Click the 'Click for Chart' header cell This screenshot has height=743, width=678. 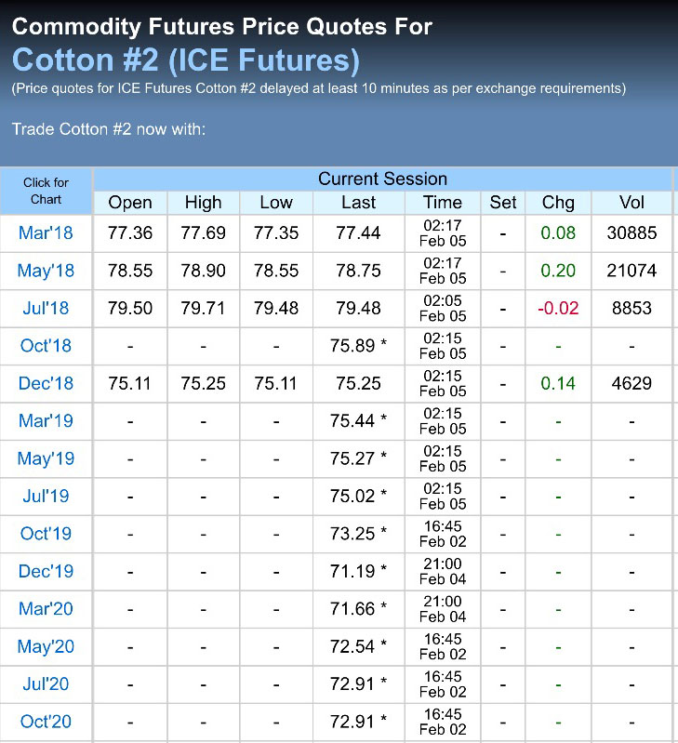(46, 191)
